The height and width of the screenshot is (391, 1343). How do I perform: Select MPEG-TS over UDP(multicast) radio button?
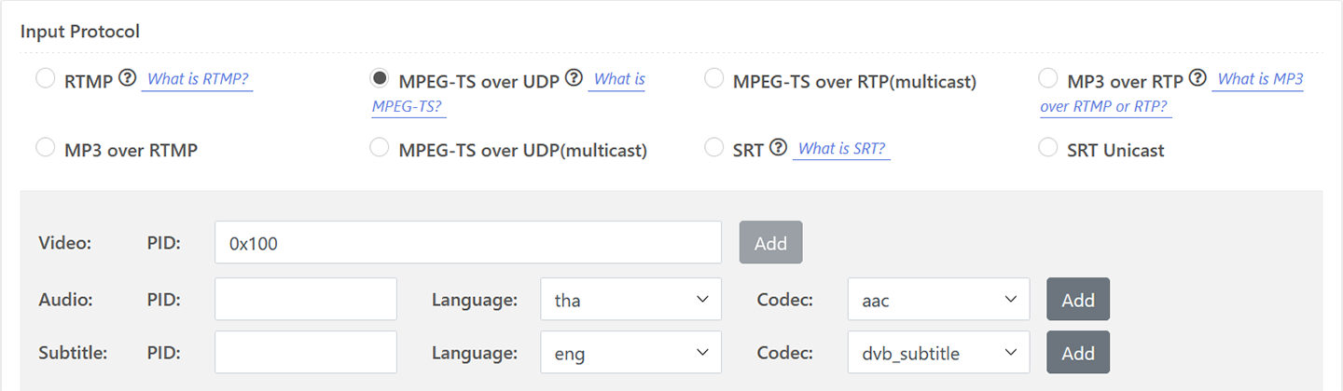(x=380, y=148)
